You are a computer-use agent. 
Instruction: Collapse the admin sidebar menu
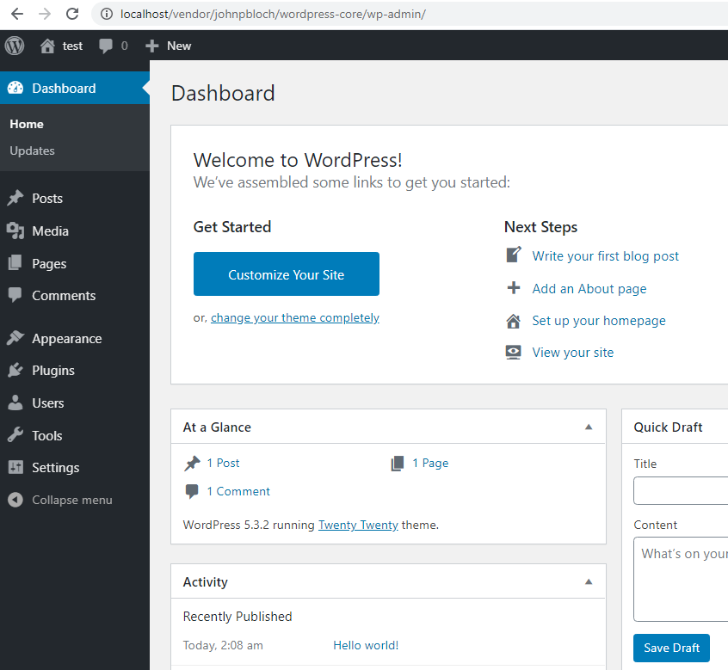(x=60, y=501)
